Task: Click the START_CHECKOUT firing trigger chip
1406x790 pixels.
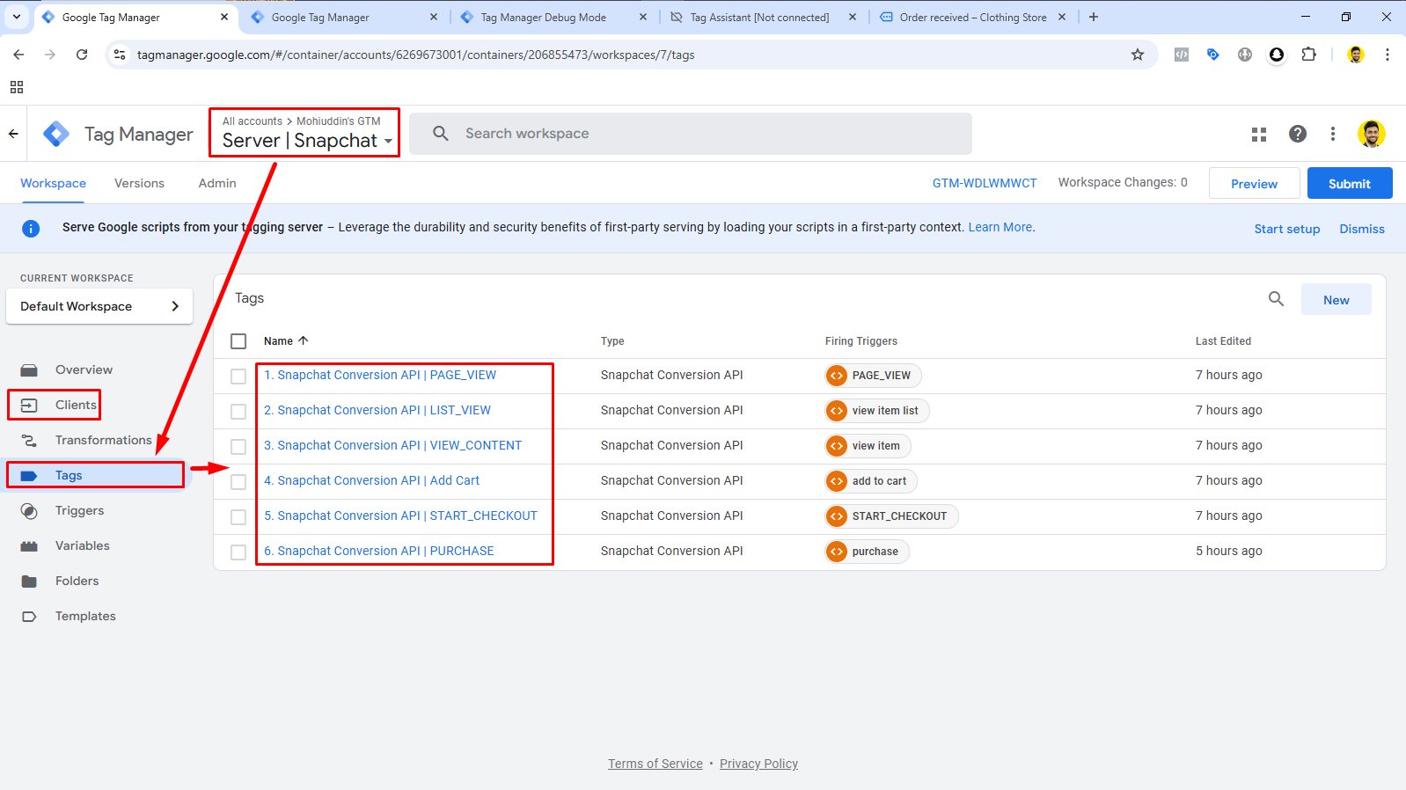Action: point(890,516)
